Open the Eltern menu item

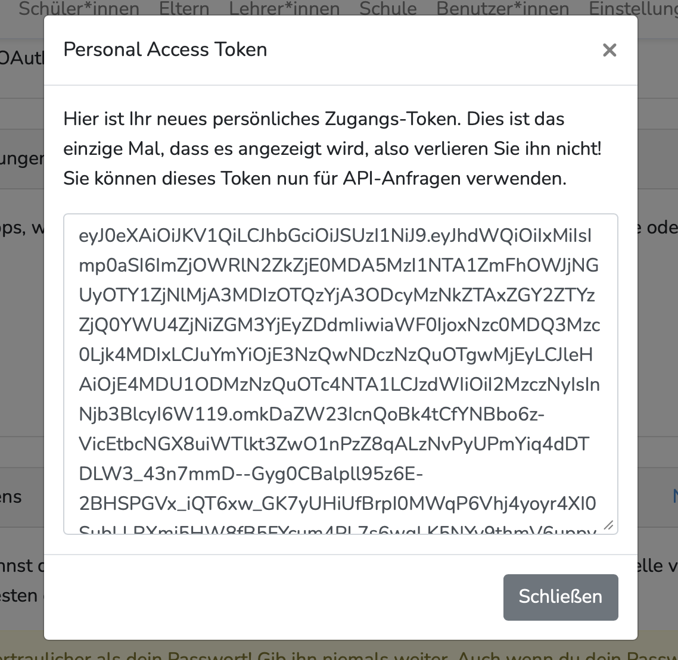(x=184, y=9)
